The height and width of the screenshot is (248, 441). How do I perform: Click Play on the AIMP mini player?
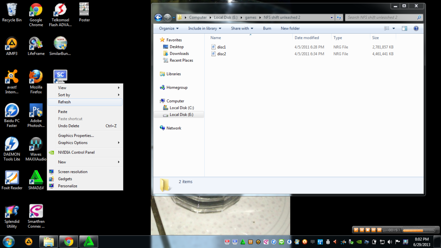pyautogui.click(x=356, y=230)
